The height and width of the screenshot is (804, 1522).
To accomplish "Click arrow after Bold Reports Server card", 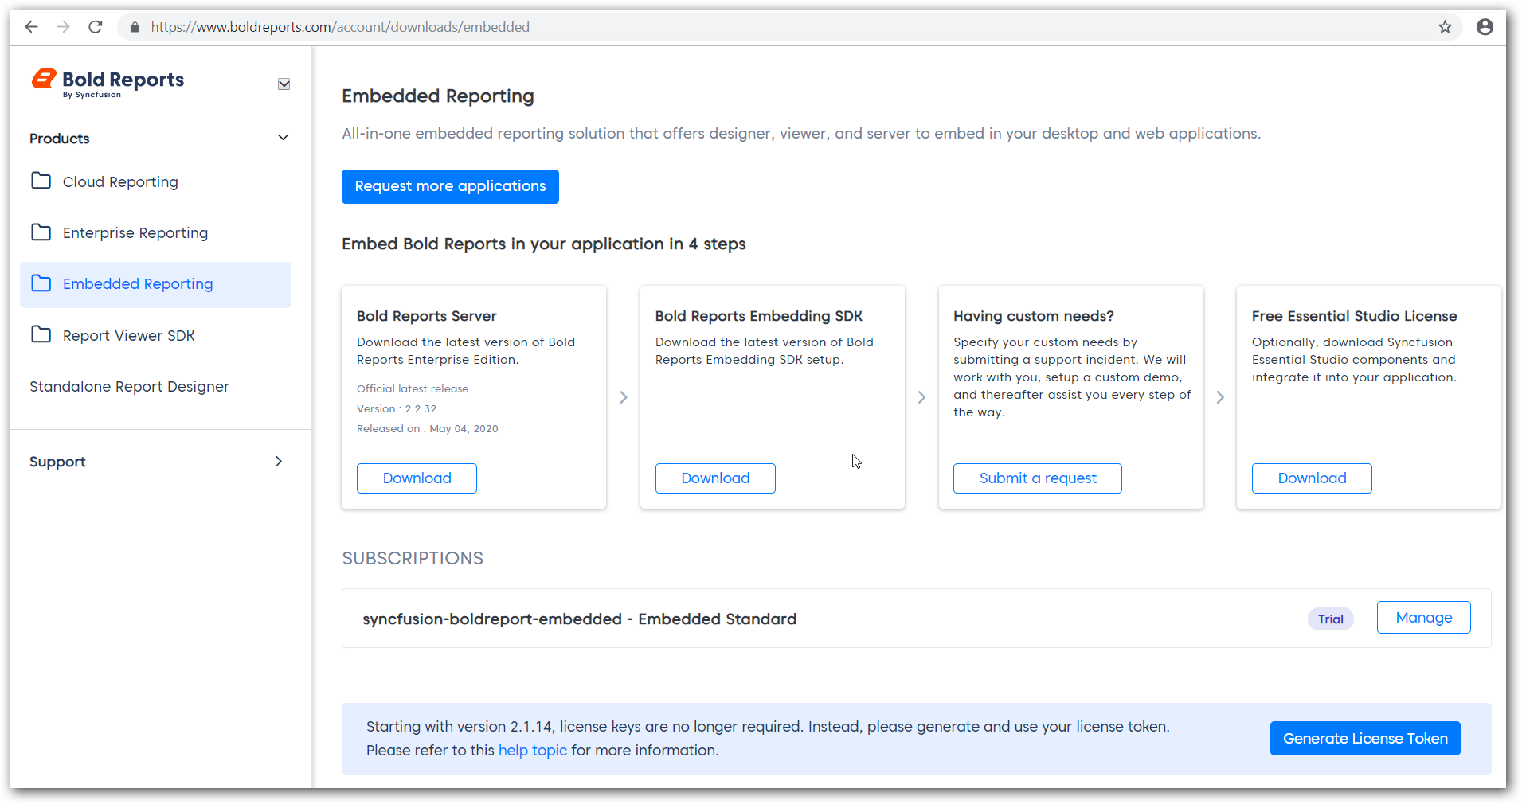I will 624,397.
